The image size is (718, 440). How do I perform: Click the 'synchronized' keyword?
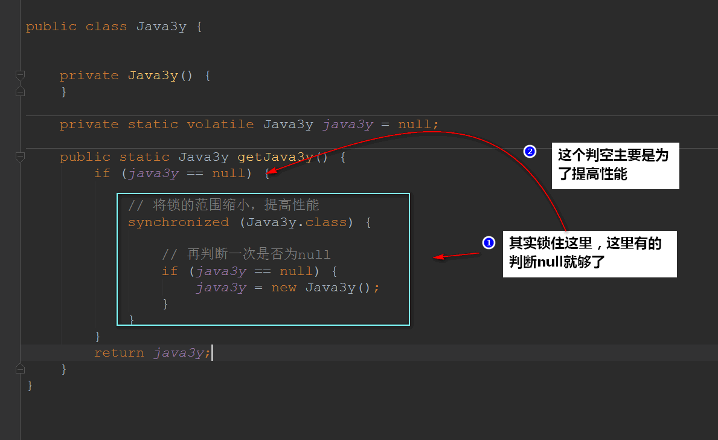pos(178,222)
